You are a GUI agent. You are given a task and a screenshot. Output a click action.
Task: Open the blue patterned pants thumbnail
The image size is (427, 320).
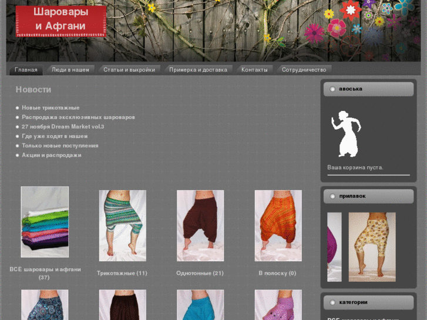(x=45, y=305)
